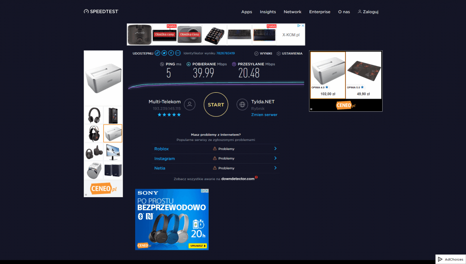The width and height of the screenshot is (466, 264).
Task: Expand Netia row chevron
Action: [275, 168]
